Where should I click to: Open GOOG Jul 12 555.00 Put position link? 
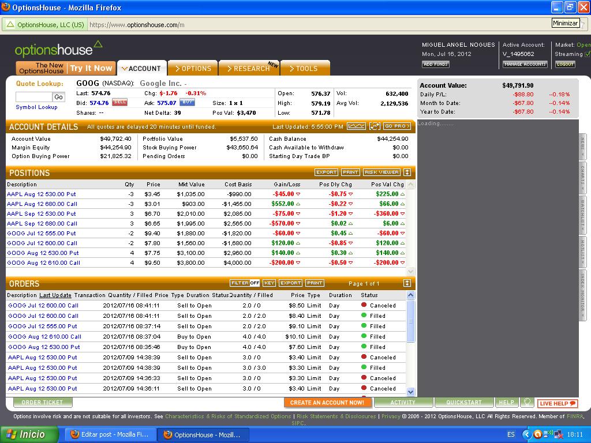[x=42, y=233]
